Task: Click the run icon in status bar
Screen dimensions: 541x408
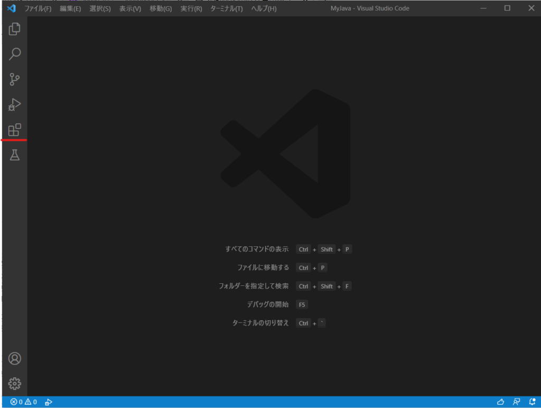Action: (49, 402)
